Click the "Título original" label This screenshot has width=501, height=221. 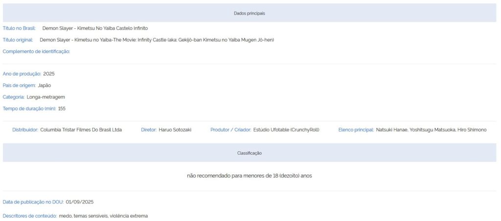tap(18, 40)
